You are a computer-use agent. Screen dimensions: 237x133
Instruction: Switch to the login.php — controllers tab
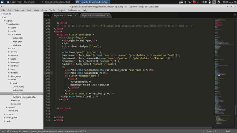click(x=94, y=16)
